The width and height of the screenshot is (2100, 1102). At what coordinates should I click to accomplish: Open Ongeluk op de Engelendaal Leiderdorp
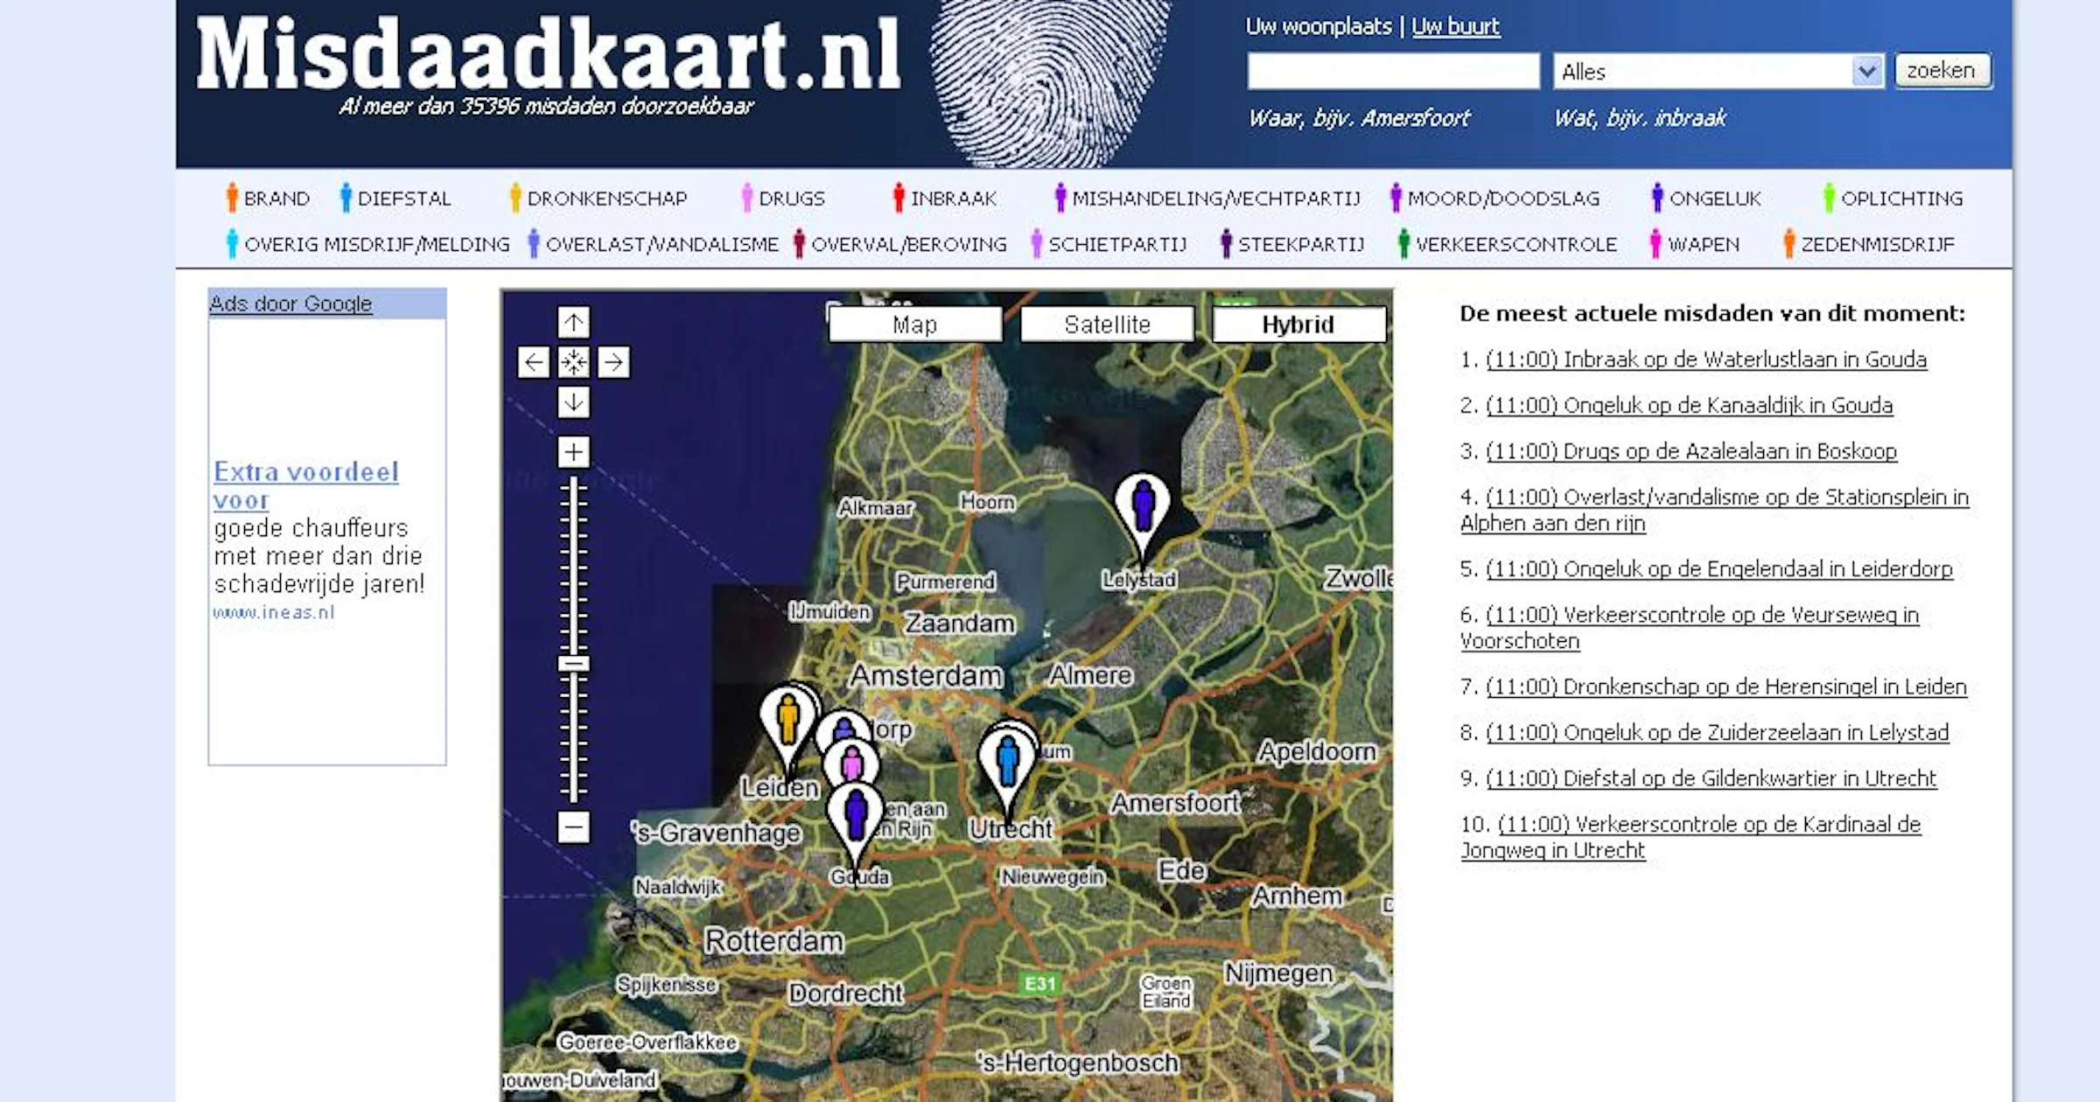(1719, 569)
